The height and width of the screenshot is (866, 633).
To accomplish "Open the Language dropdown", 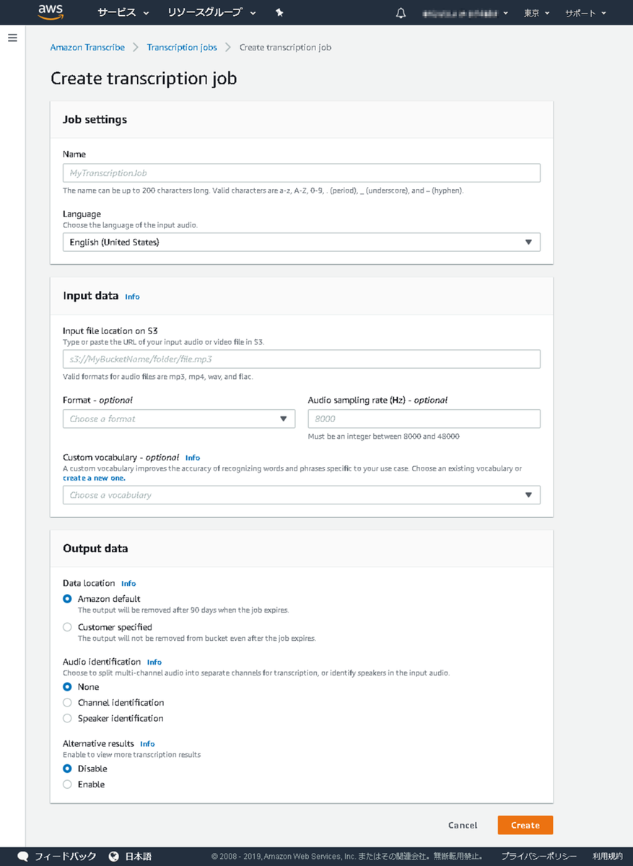I will pos(302,242).
